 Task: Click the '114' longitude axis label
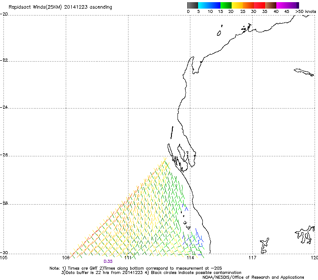pyautogui.click(x=190, y=258)
